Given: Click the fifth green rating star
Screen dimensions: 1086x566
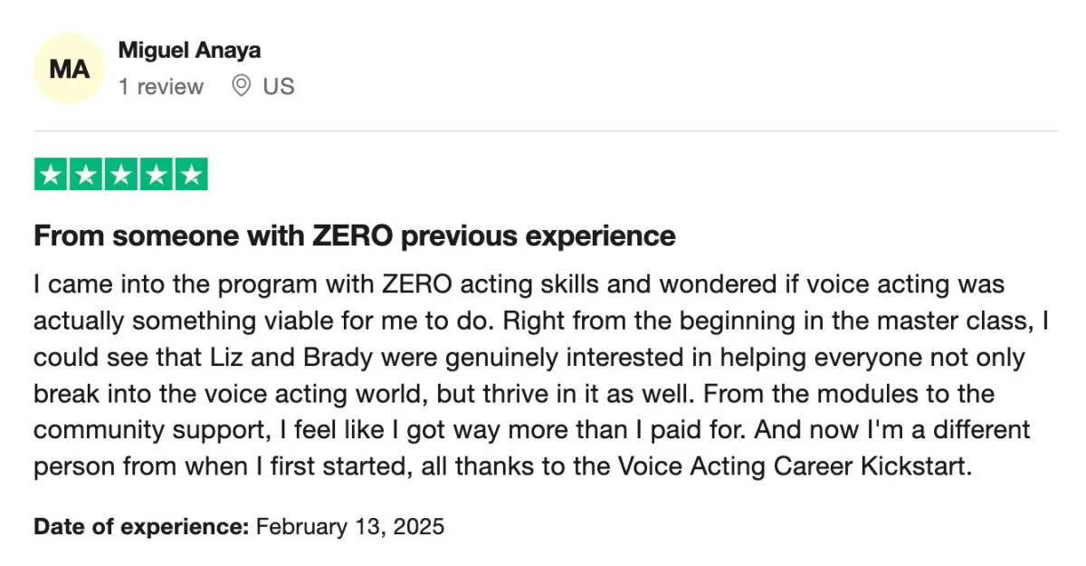Looking at the screenshot, I should (x=191, y=174).
